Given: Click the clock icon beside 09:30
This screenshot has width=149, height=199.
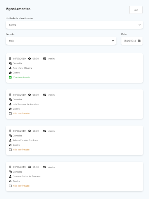Looking at the screenshot, I should click(29, 95).
